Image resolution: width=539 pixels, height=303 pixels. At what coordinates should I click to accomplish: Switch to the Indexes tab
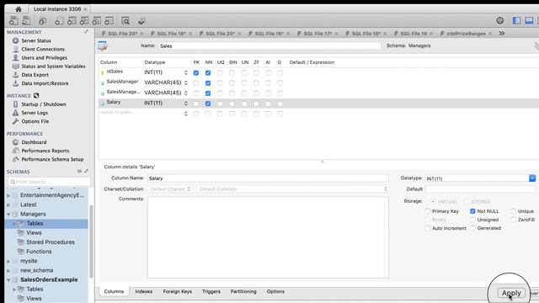point(144,291)
